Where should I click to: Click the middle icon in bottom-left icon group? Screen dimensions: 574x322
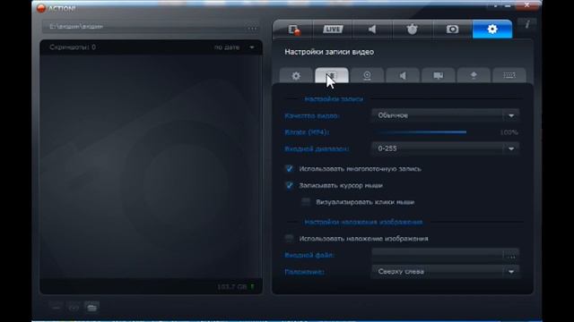(x=74, y=308)
